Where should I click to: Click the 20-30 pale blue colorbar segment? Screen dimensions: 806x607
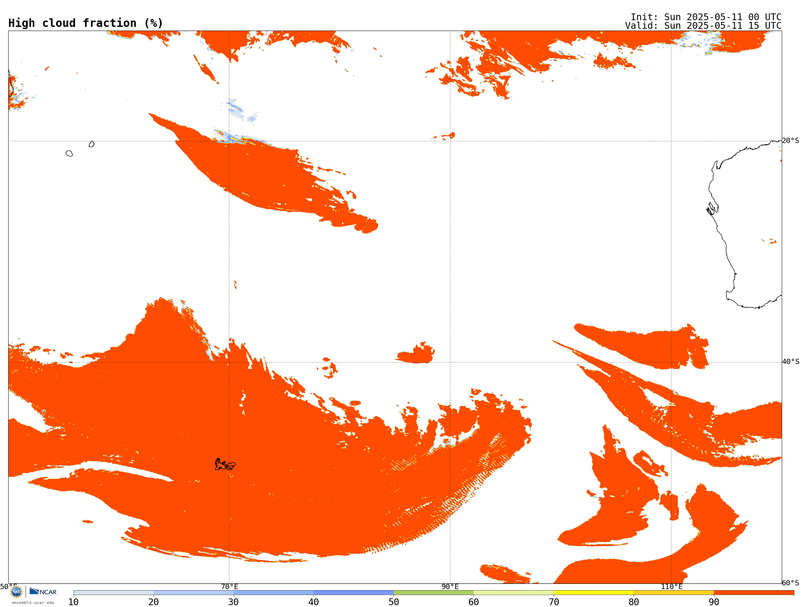click(x=193, y=593)
